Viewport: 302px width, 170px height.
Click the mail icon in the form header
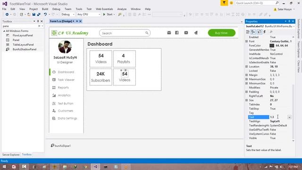(169, 33)
